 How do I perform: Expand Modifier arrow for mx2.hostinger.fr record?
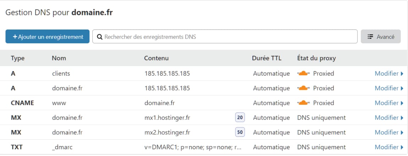(402, 133)
